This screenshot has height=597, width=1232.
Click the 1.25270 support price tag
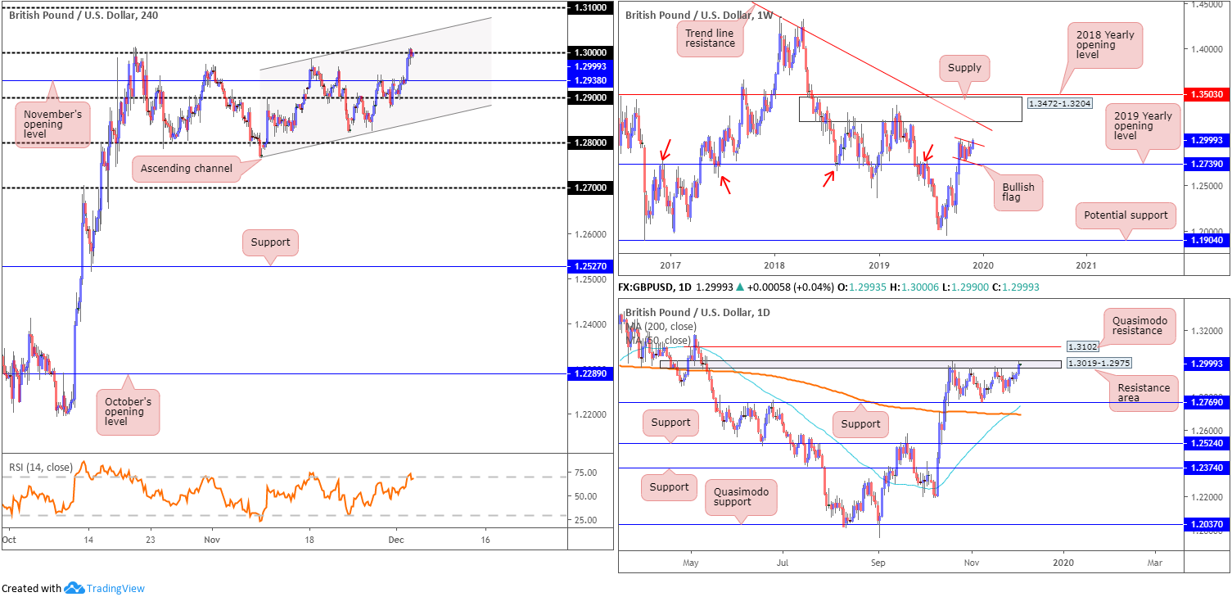[589, 266]
